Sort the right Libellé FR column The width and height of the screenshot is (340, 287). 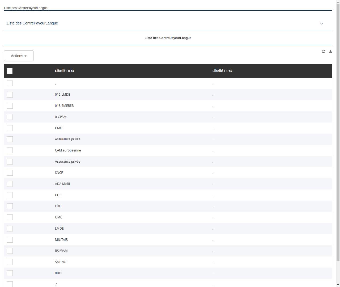pyautogui.click(x=230, y=71)
